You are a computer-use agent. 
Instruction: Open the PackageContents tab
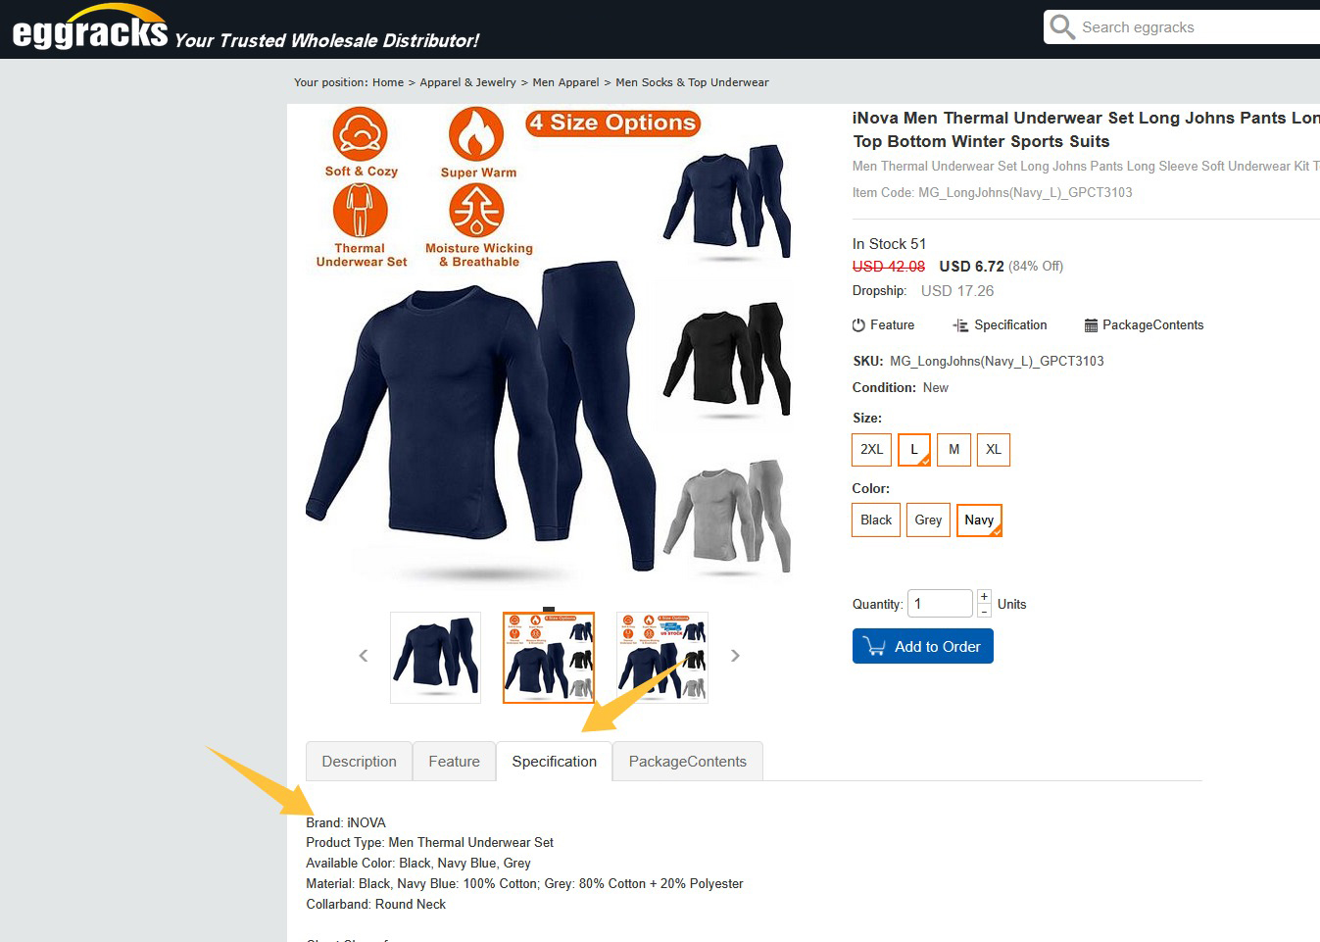pos(687,762)
